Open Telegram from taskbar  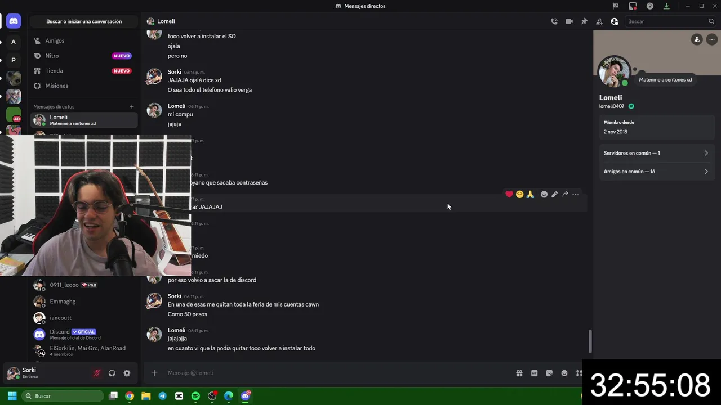pyautogui.click(x=163, y=396)
